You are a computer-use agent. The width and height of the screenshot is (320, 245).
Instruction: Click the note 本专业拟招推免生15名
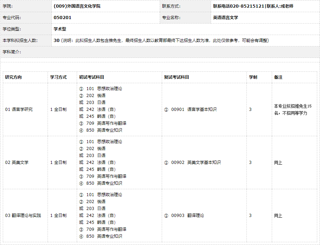coord(293,110)
